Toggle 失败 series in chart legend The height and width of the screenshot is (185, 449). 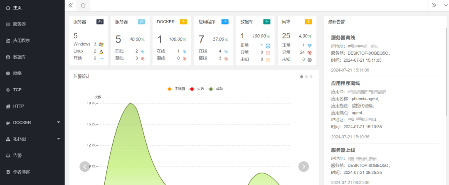(196, 89)
